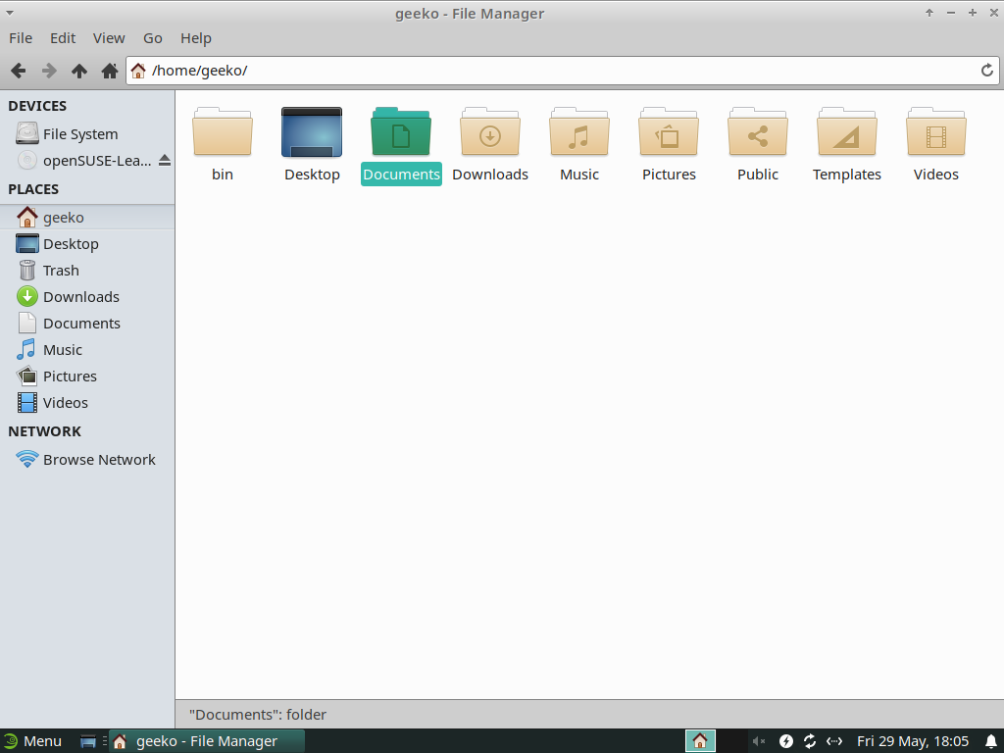Image resolution: width=1004 pixels, height=753 pixels.
Task: Open the View menu
Action: (x=109, y=38)
